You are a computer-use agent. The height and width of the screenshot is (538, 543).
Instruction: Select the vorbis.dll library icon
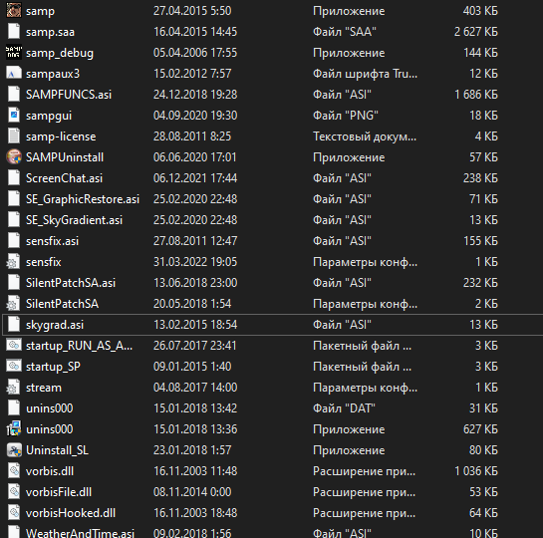click(14, 471)
